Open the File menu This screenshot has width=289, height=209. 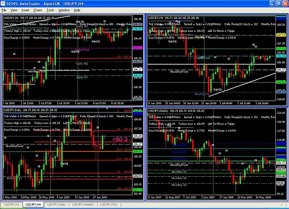coord(4,10)
